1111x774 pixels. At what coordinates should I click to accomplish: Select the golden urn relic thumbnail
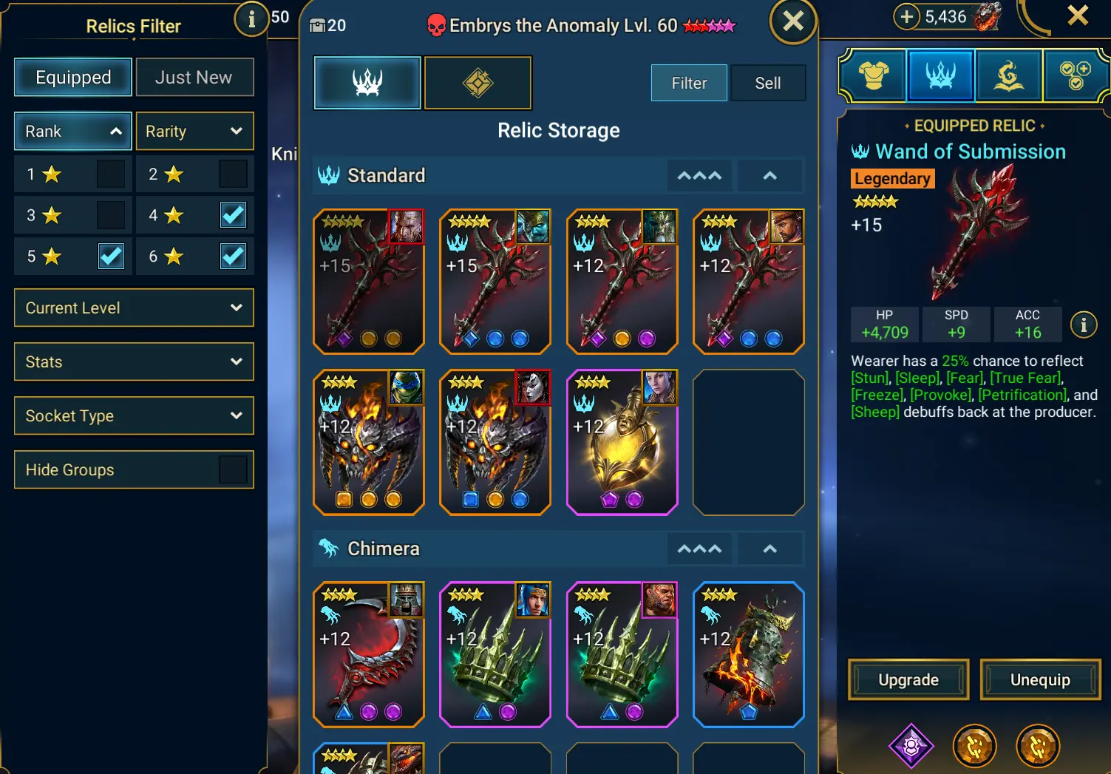(x=622, y=442)
